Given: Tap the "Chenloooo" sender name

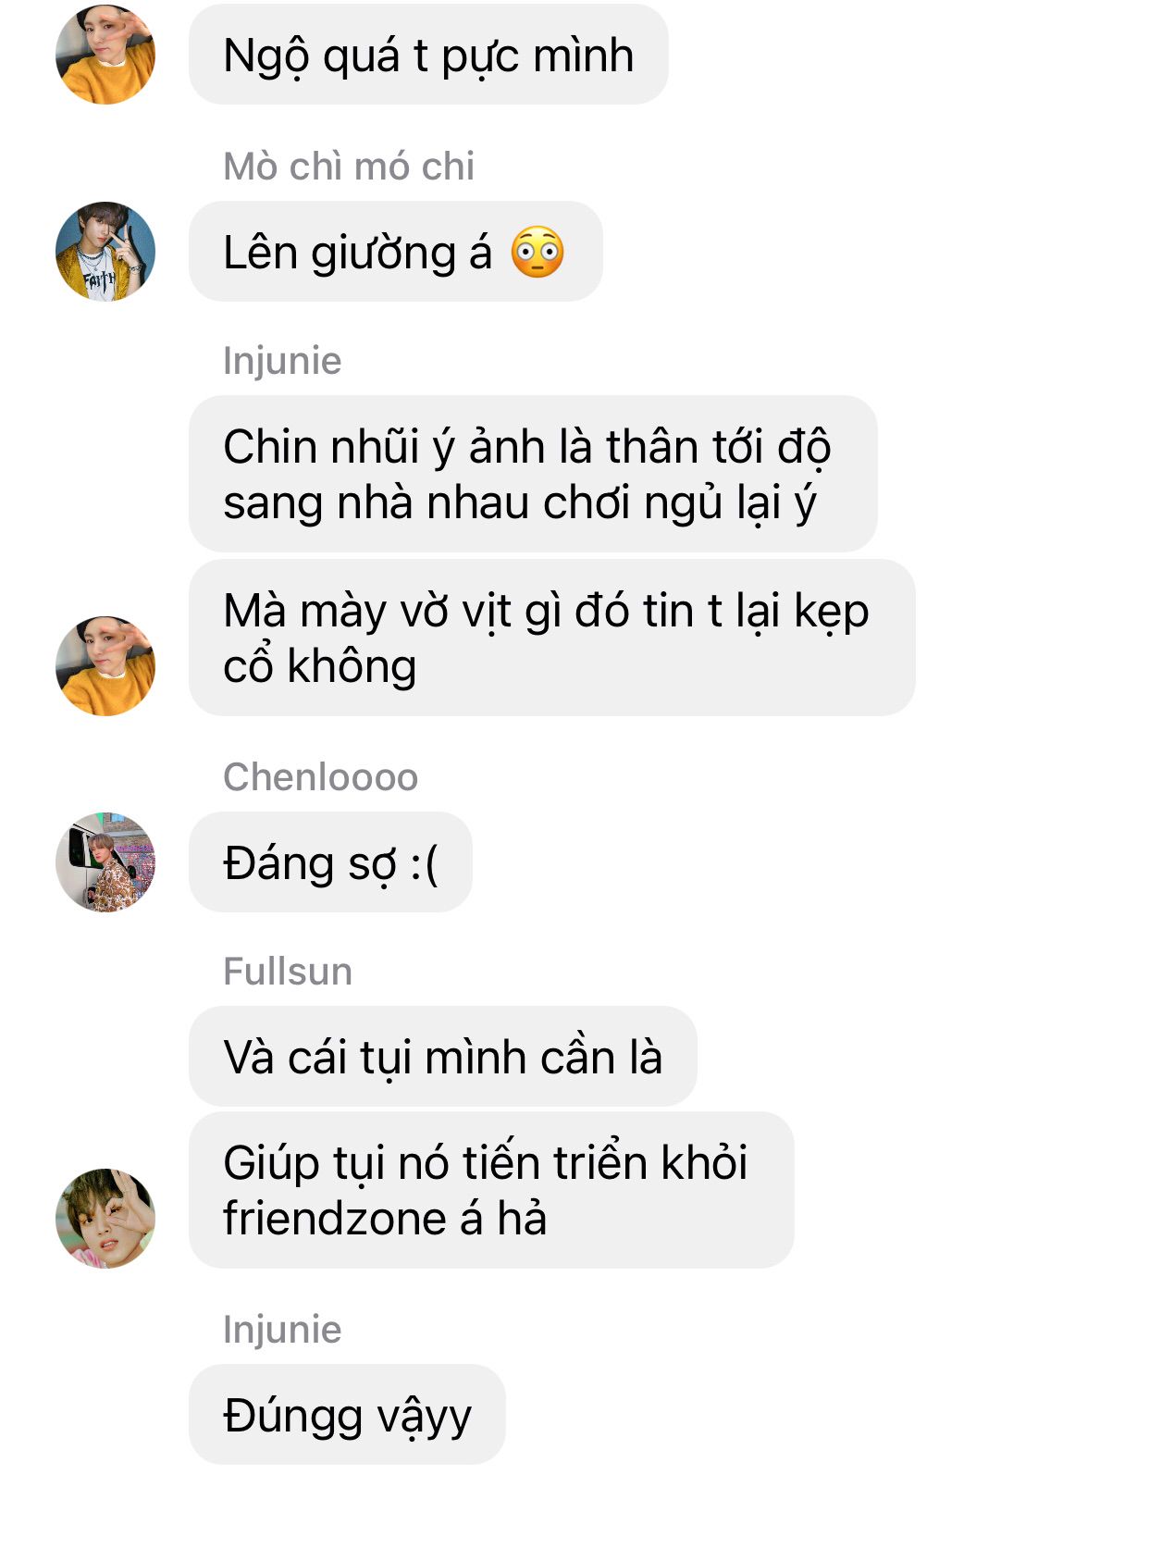Looking at the screenshot, I should click(321, 777).
